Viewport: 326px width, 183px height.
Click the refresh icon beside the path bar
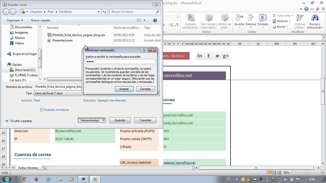[104, 12]
